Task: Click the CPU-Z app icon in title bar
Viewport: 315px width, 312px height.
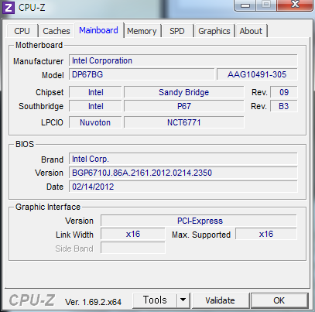Action: [x=9, y=8]
